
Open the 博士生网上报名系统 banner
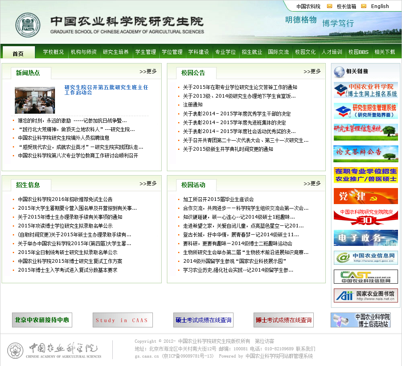click(365, 90)
